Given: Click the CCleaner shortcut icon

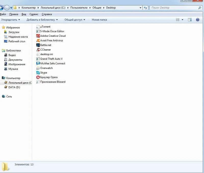Looking at the screenshot, I should point(38,50).
